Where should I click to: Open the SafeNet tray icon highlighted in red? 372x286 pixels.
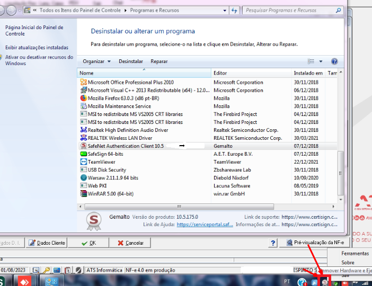coord(325,282)
